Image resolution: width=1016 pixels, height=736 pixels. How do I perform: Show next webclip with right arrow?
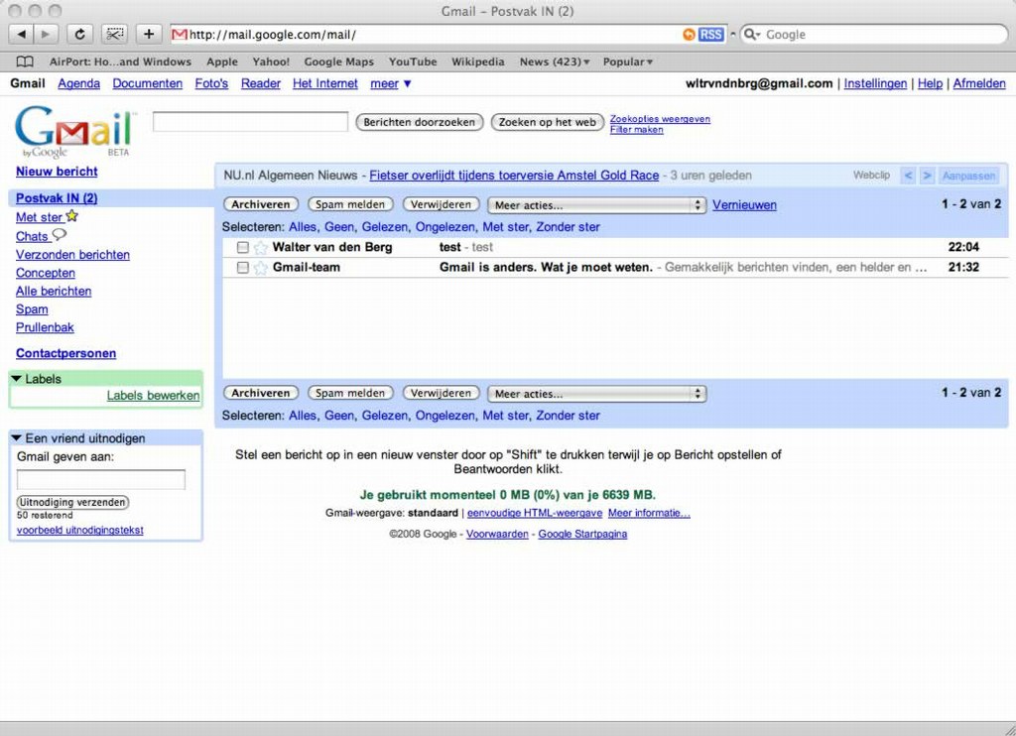point(927,176)
